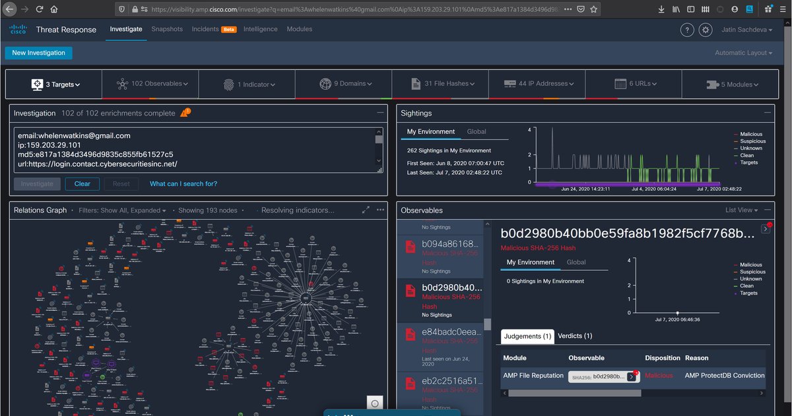Click the orange enrichment warning badge

point(185,112)
